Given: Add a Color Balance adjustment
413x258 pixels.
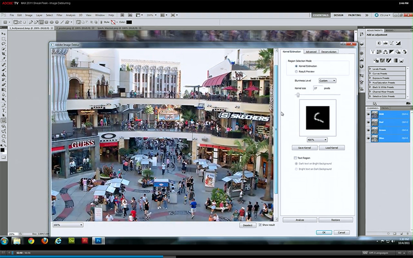Looking at the screenshot, I should click(385, 52).
